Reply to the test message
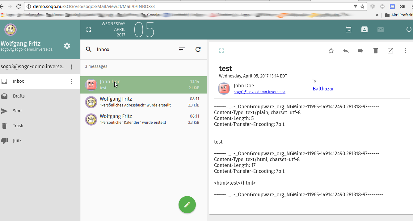 (x=346, y=51)
